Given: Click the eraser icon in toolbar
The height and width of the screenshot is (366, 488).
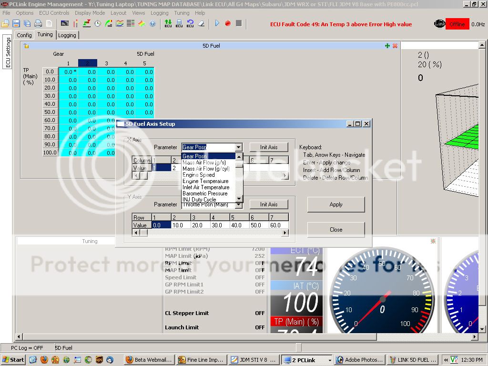Looking at the screenshot, I should 201,23.
